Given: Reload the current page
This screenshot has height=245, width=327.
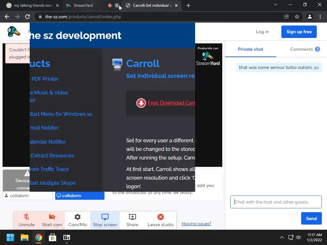Looking at the screenshot, I should [x=27, y=17].
